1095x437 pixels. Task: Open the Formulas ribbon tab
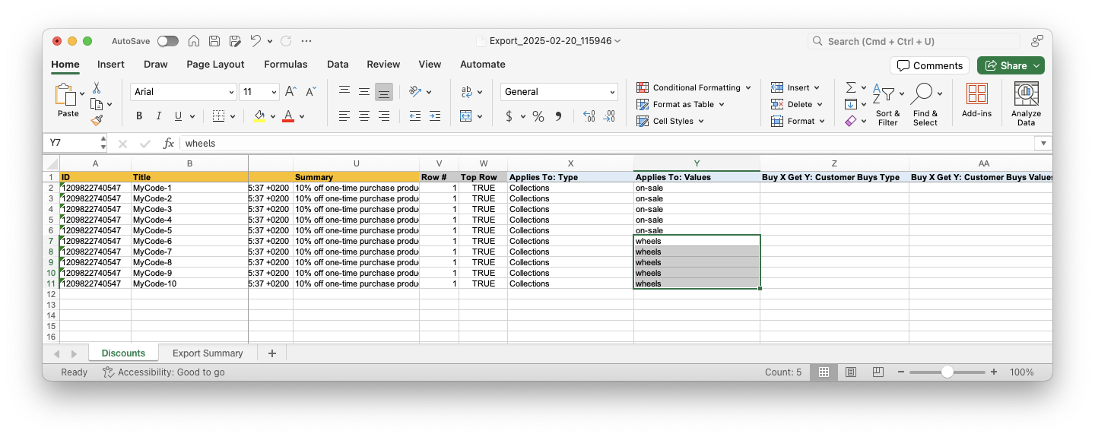pyautogui.click(x=285, y=65)
